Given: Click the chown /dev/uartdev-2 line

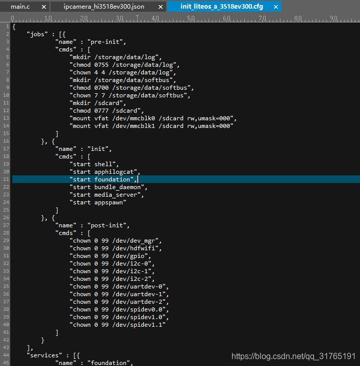Looking at the screenshot, I should pyautogui.click(x=119, y=302).
